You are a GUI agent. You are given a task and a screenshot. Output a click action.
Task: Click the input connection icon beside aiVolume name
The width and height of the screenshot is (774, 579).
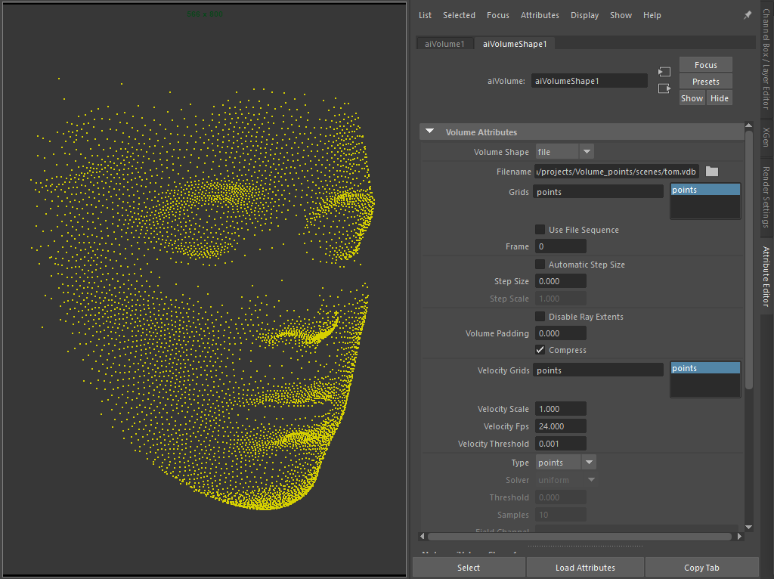pyautogui.click(x=664, y=72)
